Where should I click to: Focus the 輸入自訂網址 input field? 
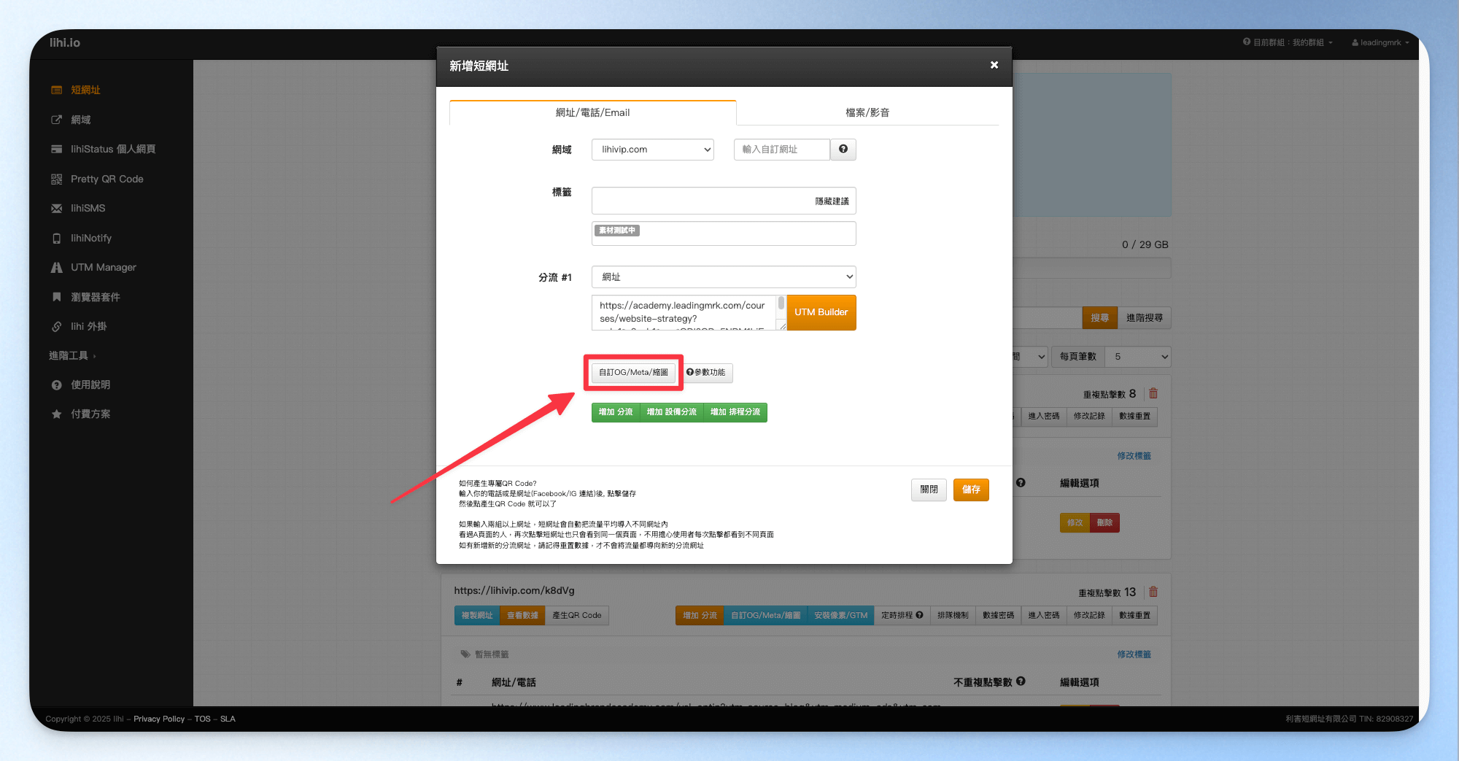click(781, 150)
